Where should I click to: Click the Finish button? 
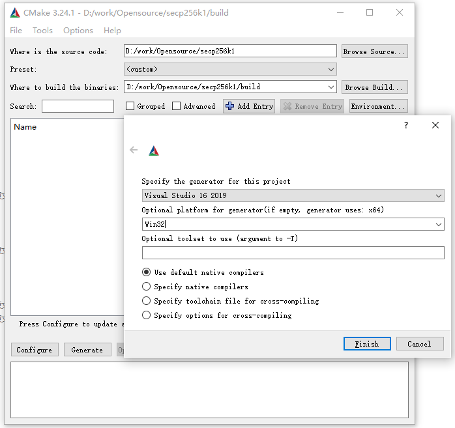[366, 344]
